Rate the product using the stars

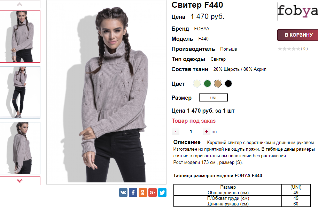tap(289, 49)
